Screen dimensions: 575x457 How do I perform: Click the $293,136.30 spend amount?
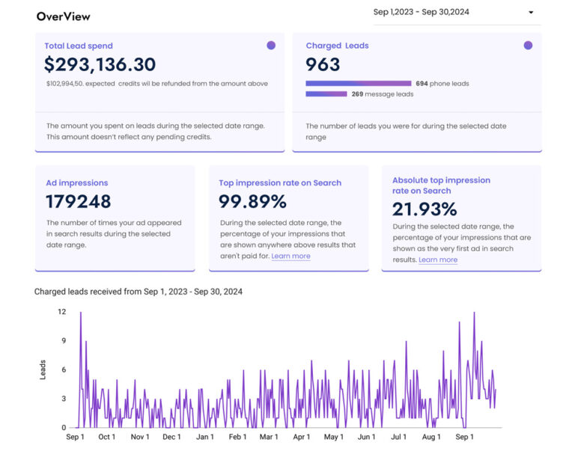point(100,64)
